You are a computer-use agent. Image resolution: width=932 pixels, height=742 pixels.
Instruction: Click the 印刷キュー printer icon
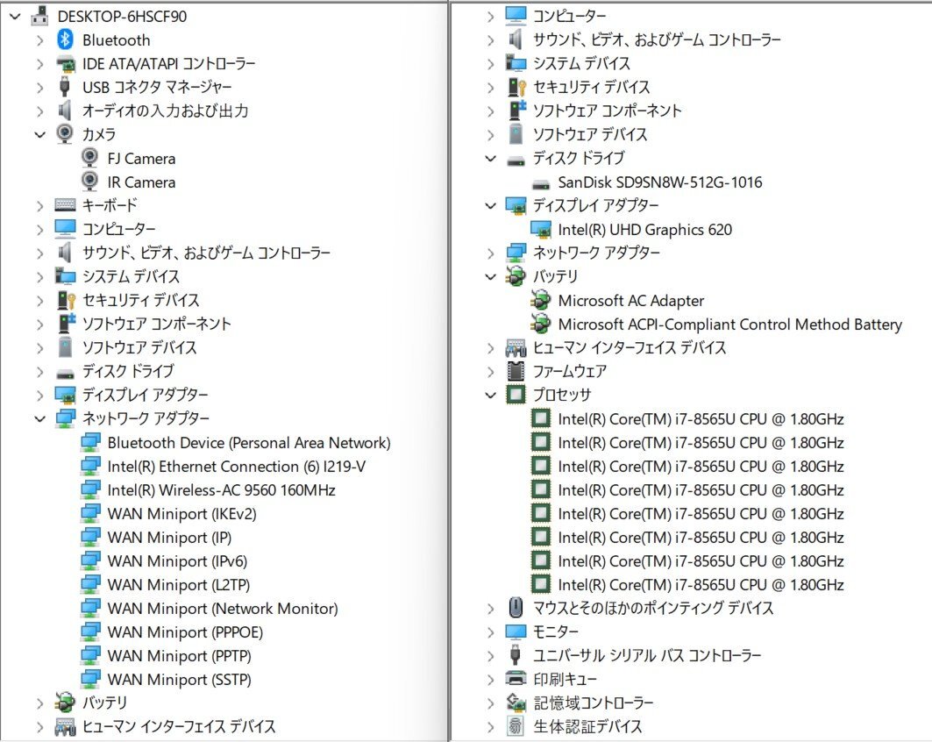(x=516, y=678)
